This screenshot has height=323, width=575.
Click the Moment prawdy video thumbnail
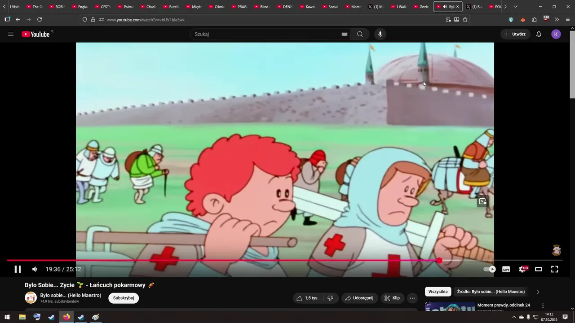pyautogui.click(x=450, y=307)
